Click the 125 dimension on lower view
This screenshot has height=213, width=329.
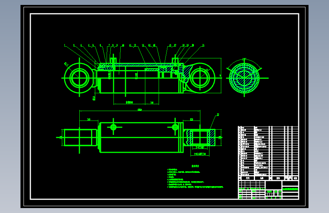click(x=192, y=119)
